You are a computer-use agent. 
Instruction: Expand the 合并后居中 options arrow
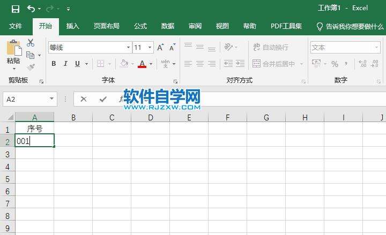[301, 64]
